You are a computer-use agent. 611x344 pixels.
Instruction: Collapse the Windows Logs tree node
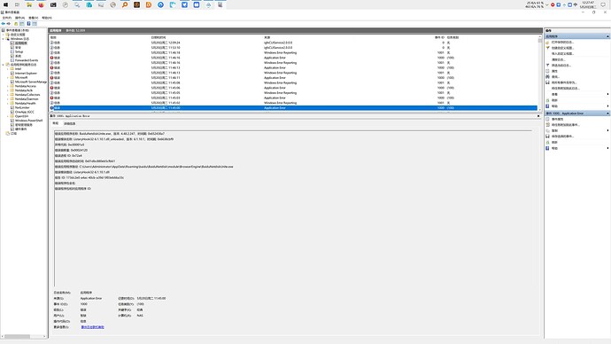4,39
